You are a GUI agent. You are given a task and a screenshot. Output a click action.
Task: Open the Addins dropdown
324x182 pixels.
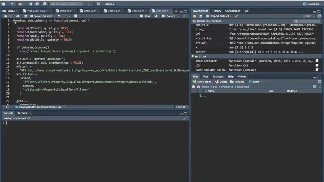pos(111,4)
